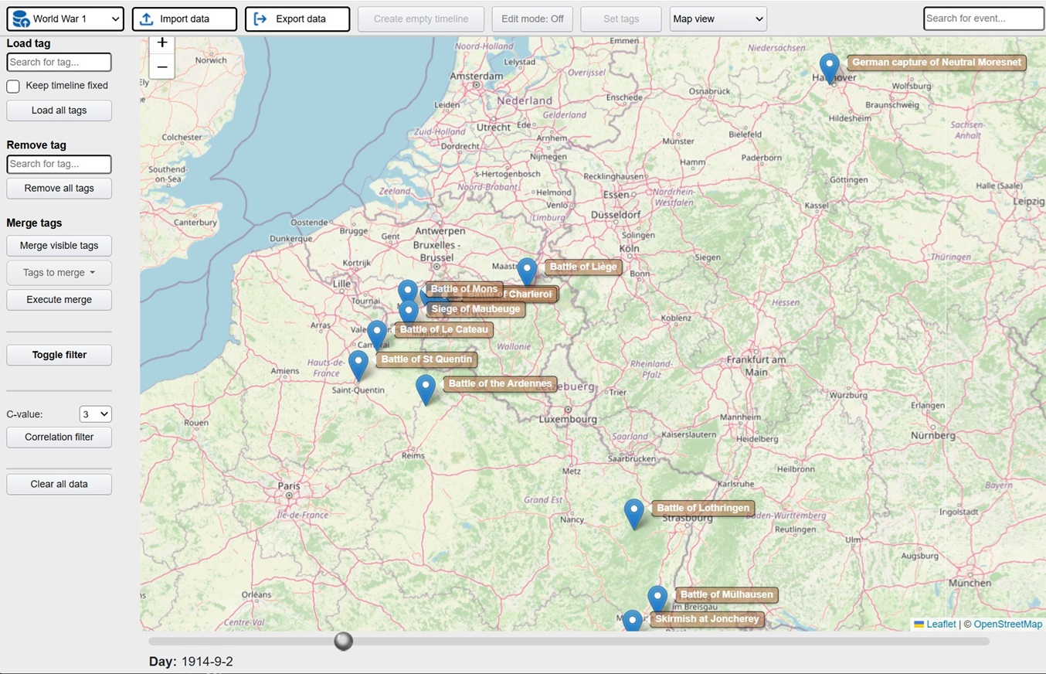Zoom out the map with minus button

(161, 67)
